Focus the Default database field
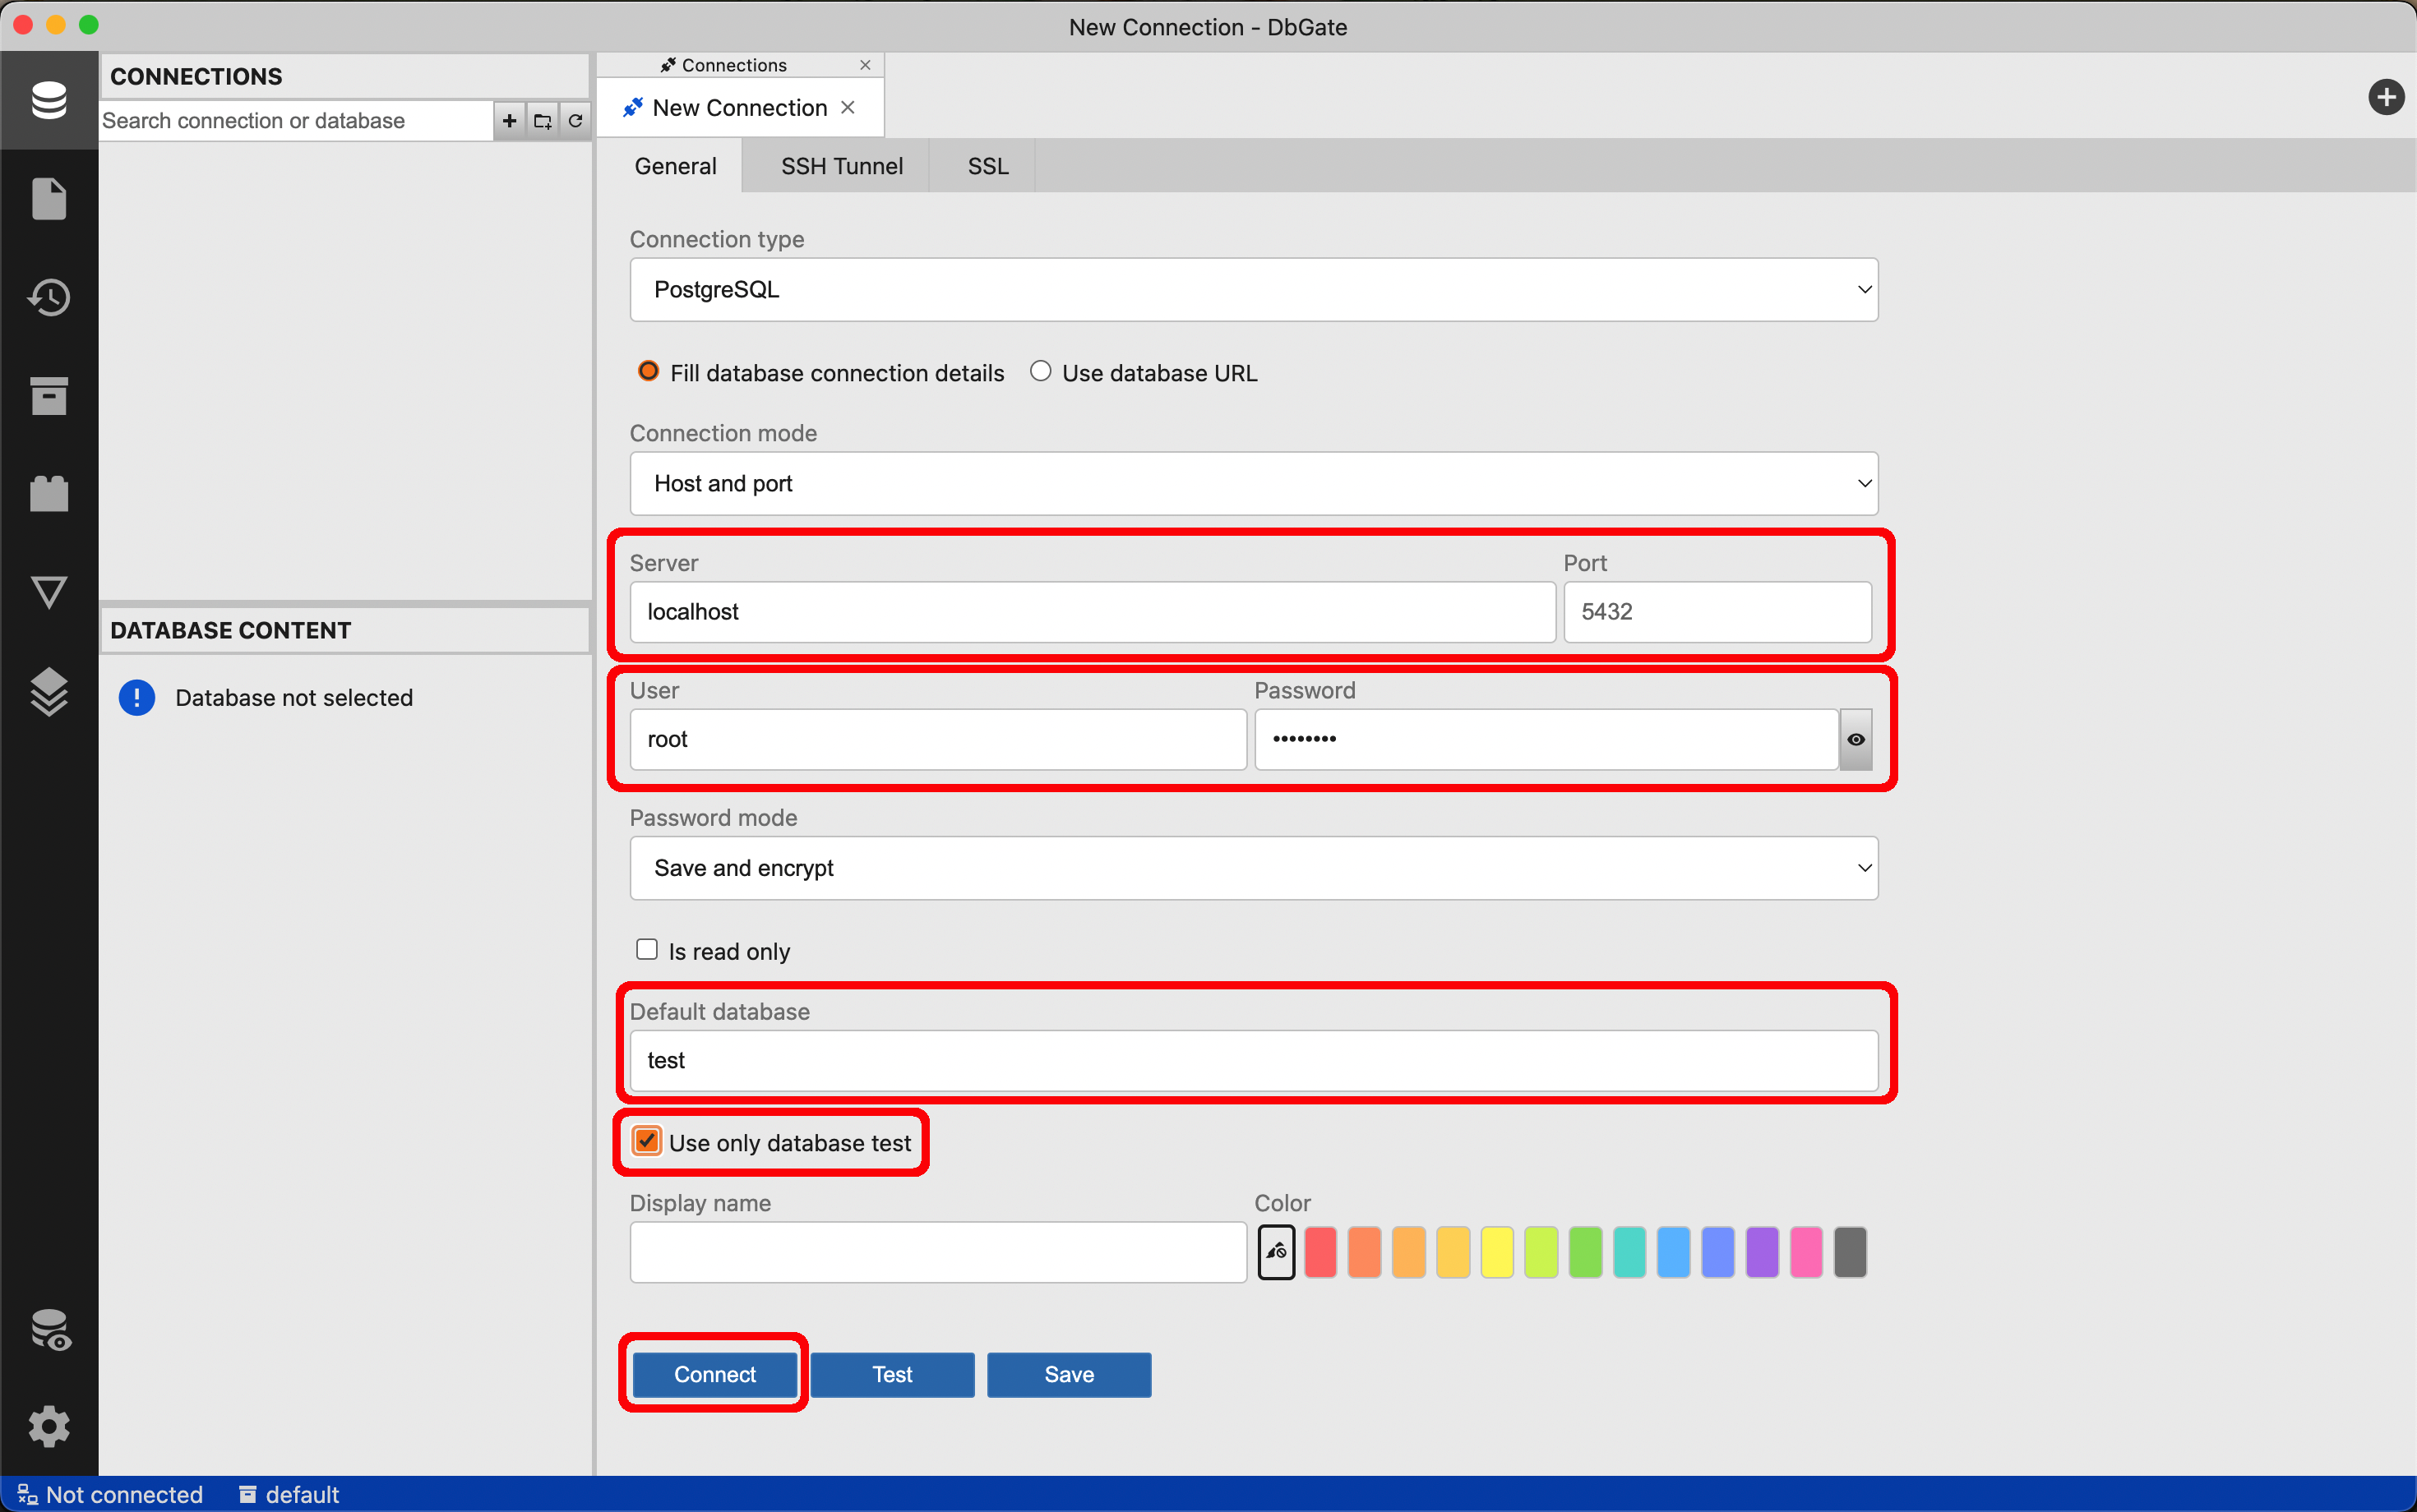 click(1254, 1061)
